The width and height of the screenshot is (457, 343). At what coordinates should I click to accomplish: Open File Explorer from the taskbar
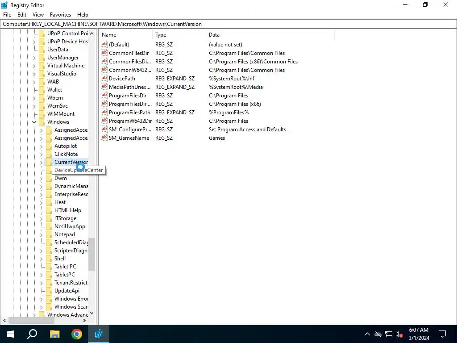pos(54,334)
